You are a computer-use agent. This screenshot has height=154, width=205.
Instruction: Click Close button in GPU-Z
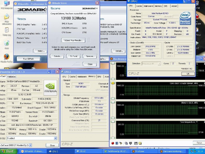[x=52, y=145]
